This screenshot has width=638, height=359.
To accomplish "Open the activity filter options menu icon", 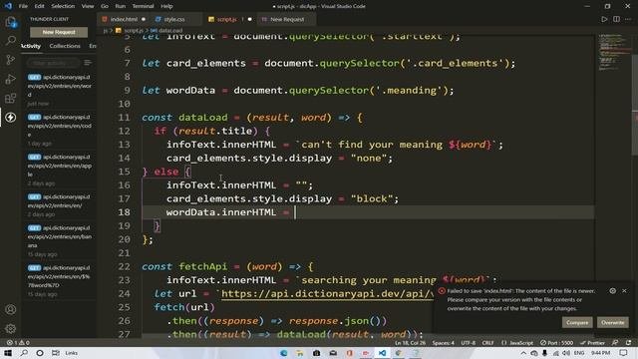I will (x=88, y=63).
